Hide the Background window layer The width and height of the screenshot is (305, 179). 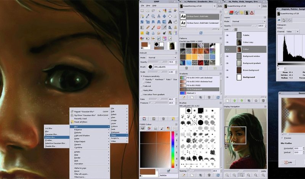227,56
